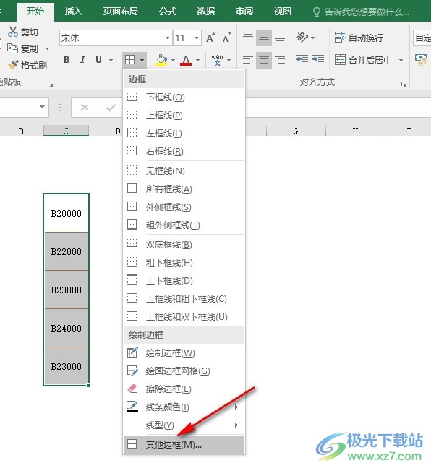The height and width of the screenshot is (468, 431).
Task: Toggle bold formatting B button
Action: (67, 60)
